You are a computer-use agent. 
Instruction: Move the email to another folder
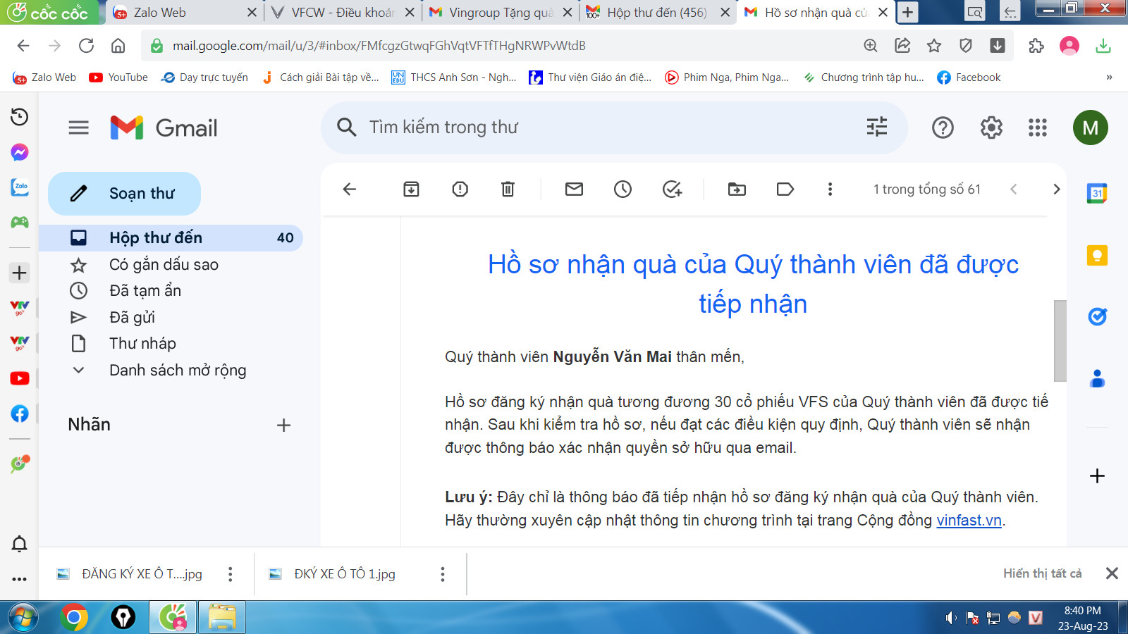(736, 189)
